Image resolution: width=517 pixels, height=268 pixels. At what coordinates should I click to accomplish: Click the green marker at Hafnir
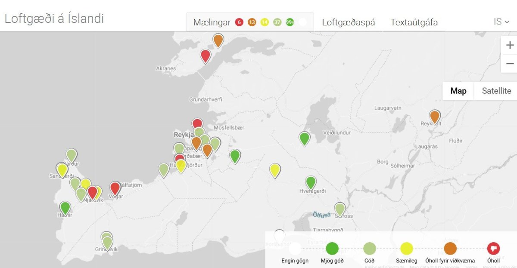point(65,208)
